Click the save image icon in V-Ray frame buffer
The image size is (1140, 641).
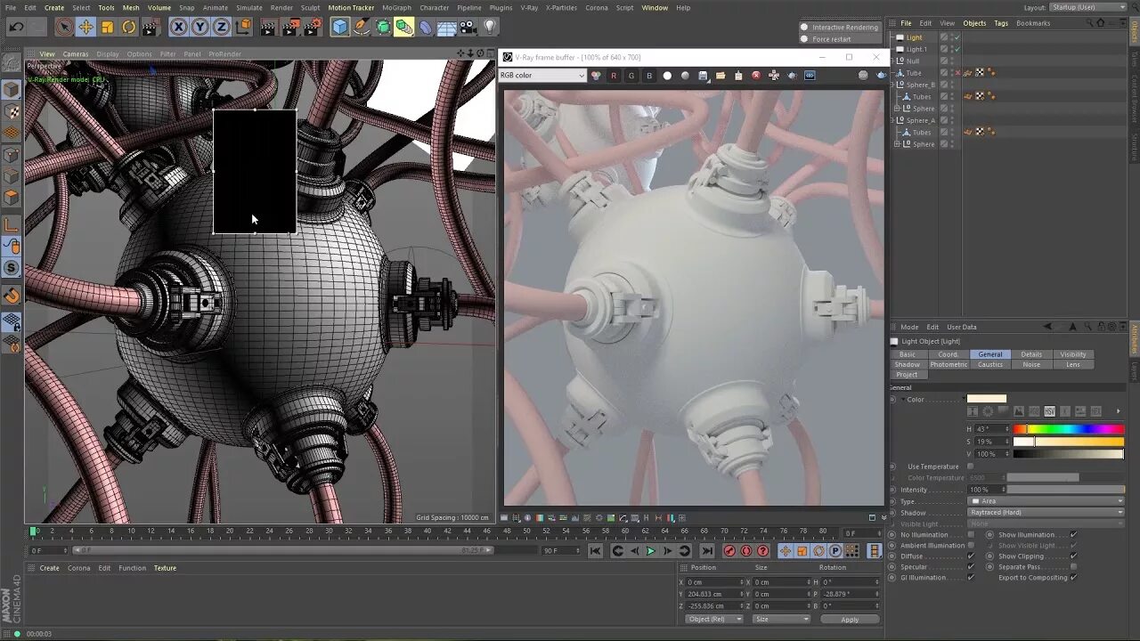tap(703, 76)
